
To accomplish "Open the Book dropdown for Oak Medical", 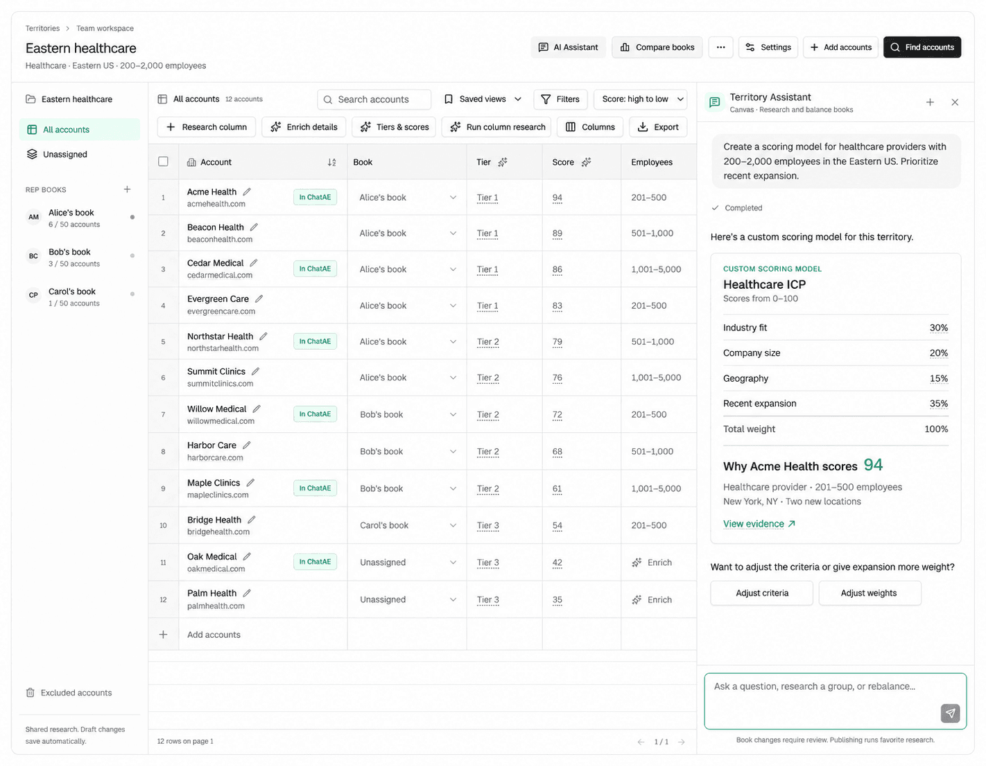I will tap(453, 562).
